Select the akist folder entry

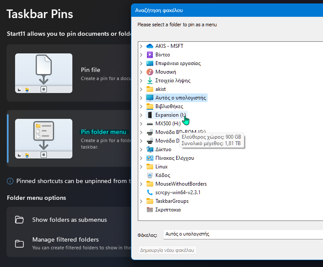161,89
